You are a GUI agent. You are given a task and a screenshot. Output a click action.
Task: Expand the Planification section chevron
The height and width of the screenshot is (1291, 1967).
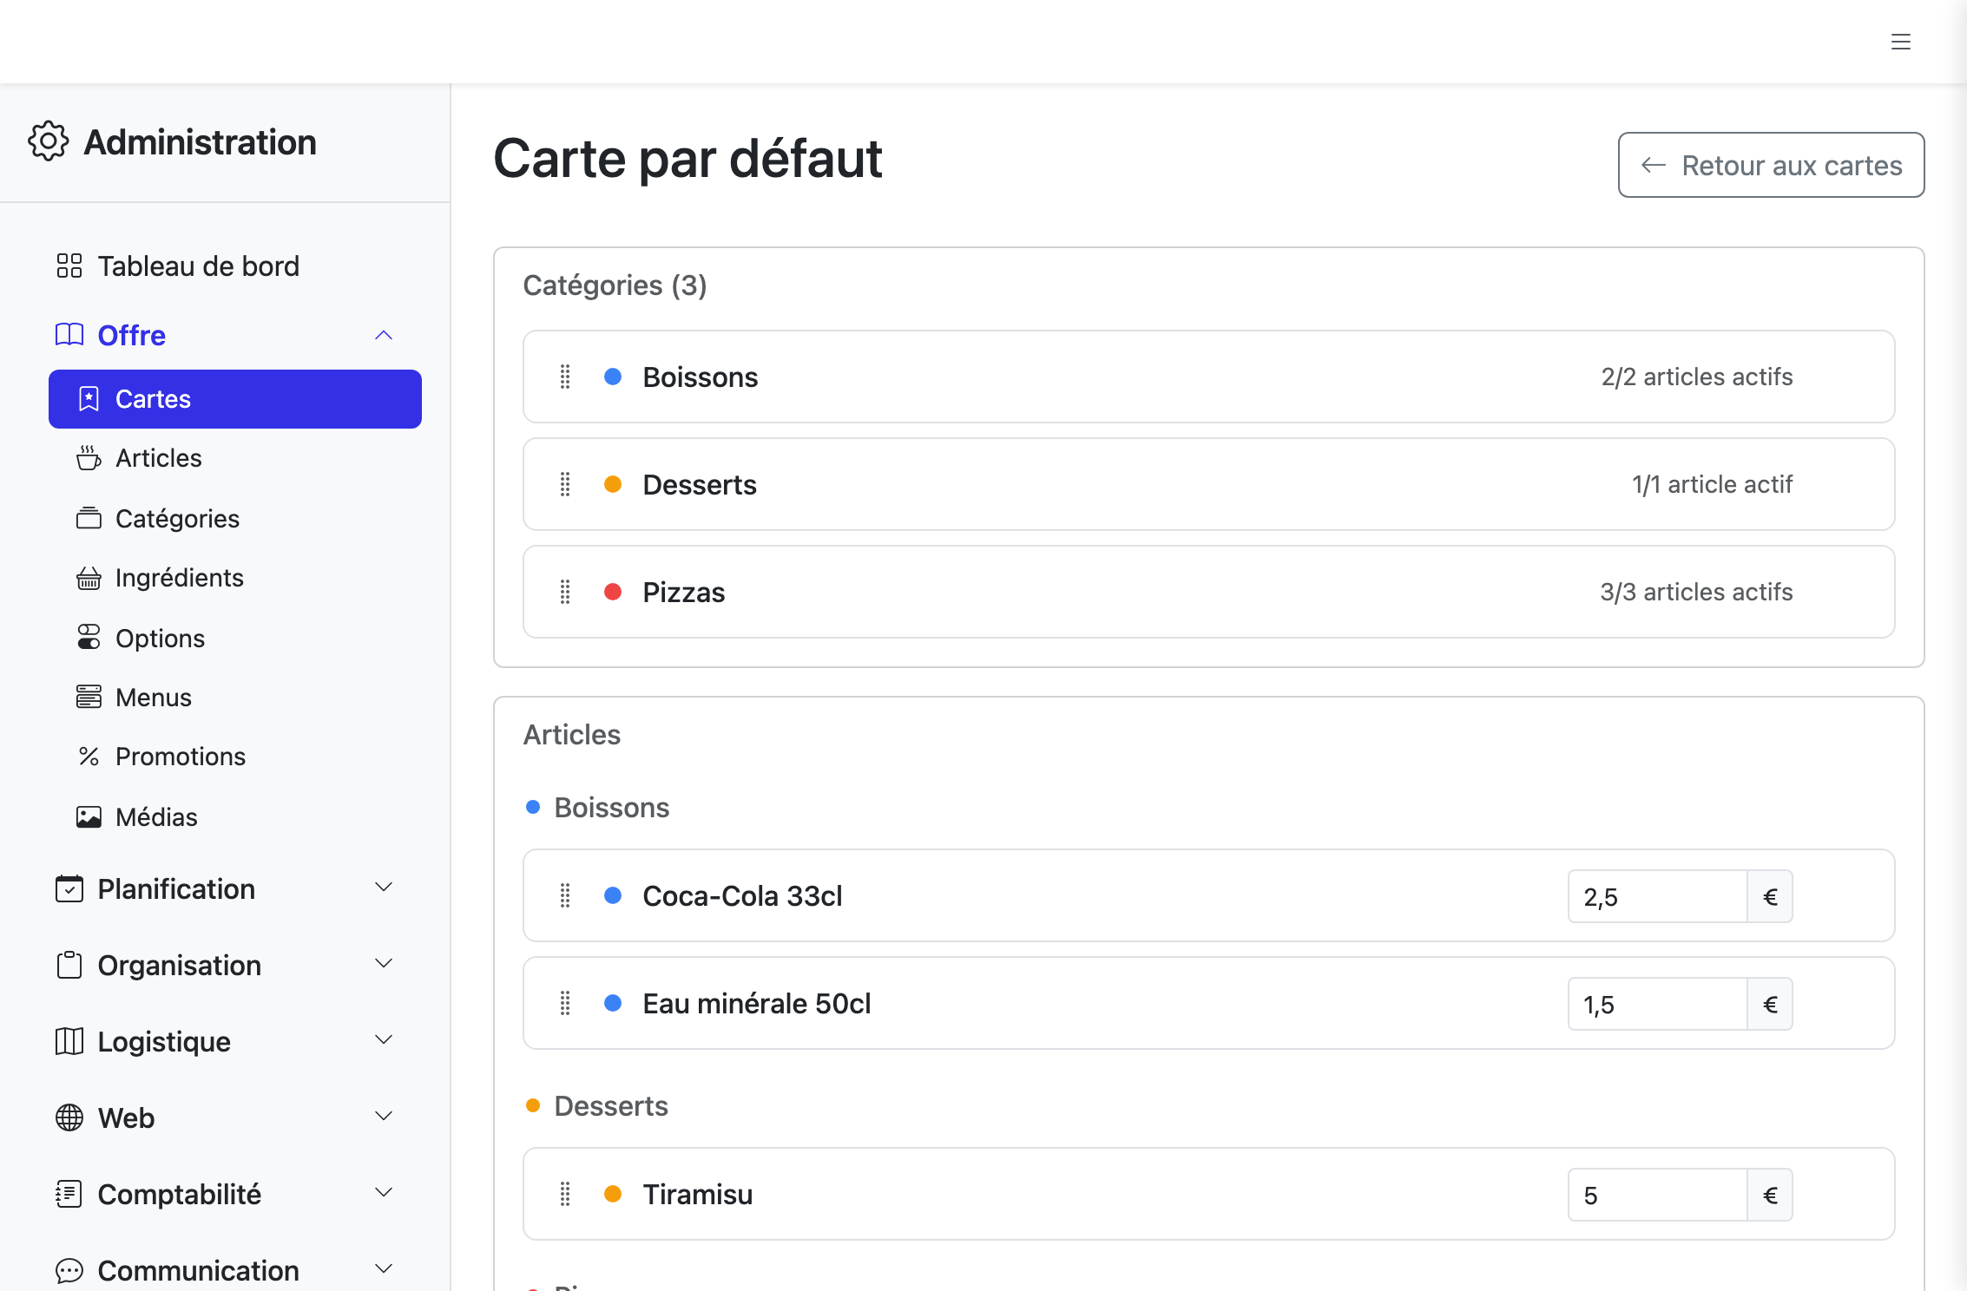[384, 887]
